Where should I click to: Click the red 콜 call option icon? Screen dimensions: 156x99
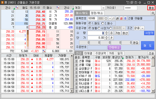point(121,18)
